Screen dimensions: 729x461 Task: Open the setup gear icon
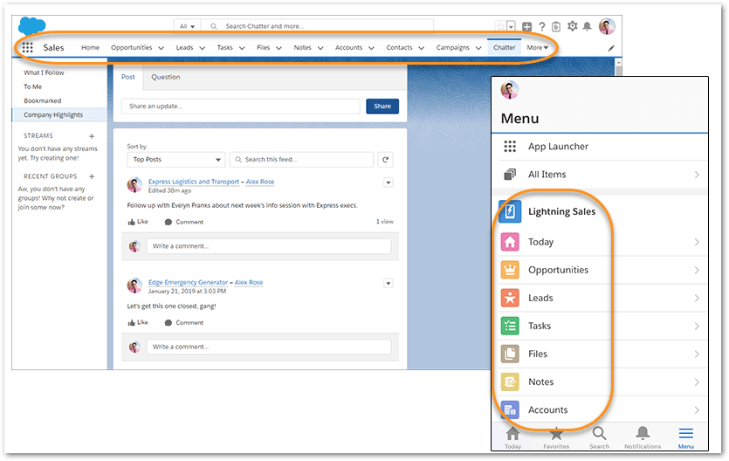pos(573,26)
